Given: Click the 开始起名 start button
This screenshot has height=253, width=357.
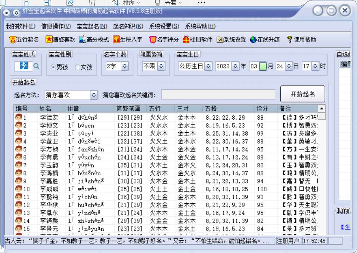Looking at the screenshot, I should tap(303, 94).
